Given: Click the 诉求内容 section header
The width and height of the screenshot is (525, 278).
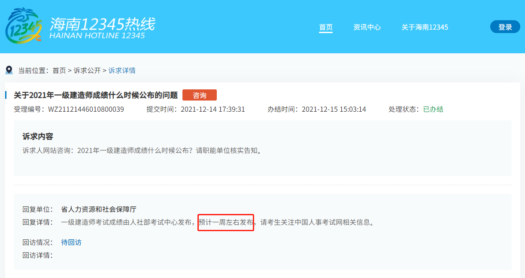Looking at the screenshot, I should click(x=38, y=135).
